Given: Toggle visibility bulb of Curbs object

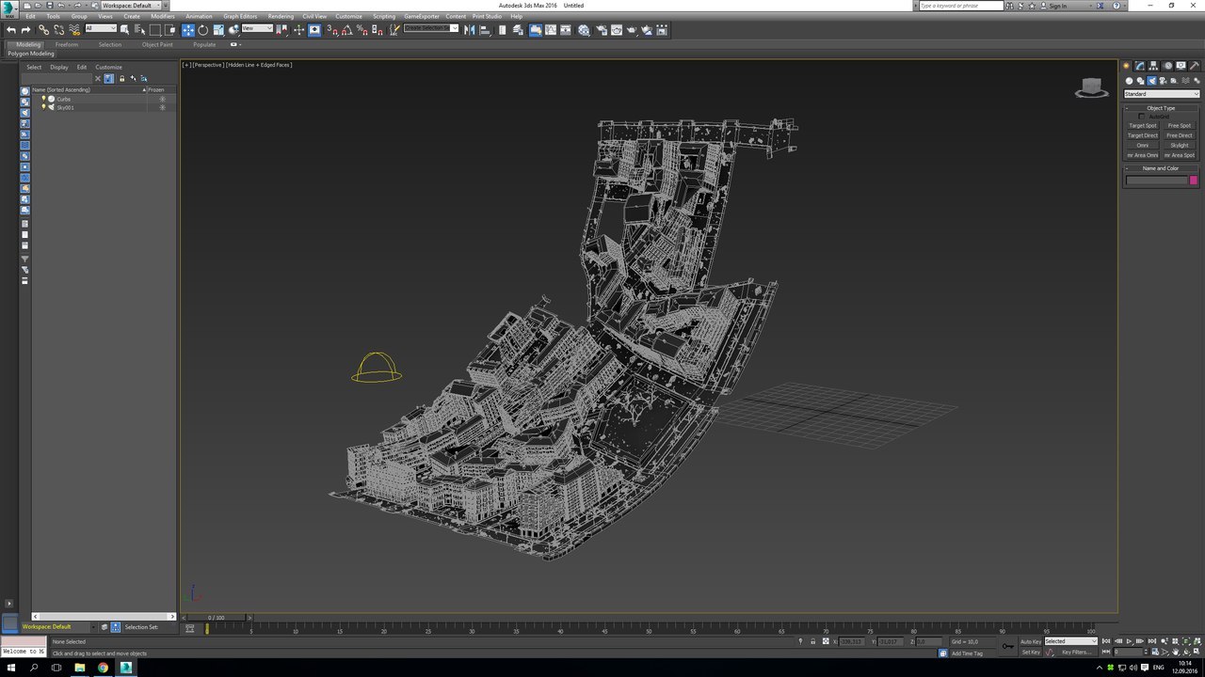Looking at the screenshot, I should (43, 99).
